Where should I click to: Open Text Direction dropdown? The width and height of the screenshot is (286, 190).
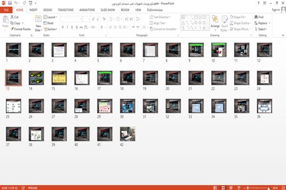click(x=160, y=17)
